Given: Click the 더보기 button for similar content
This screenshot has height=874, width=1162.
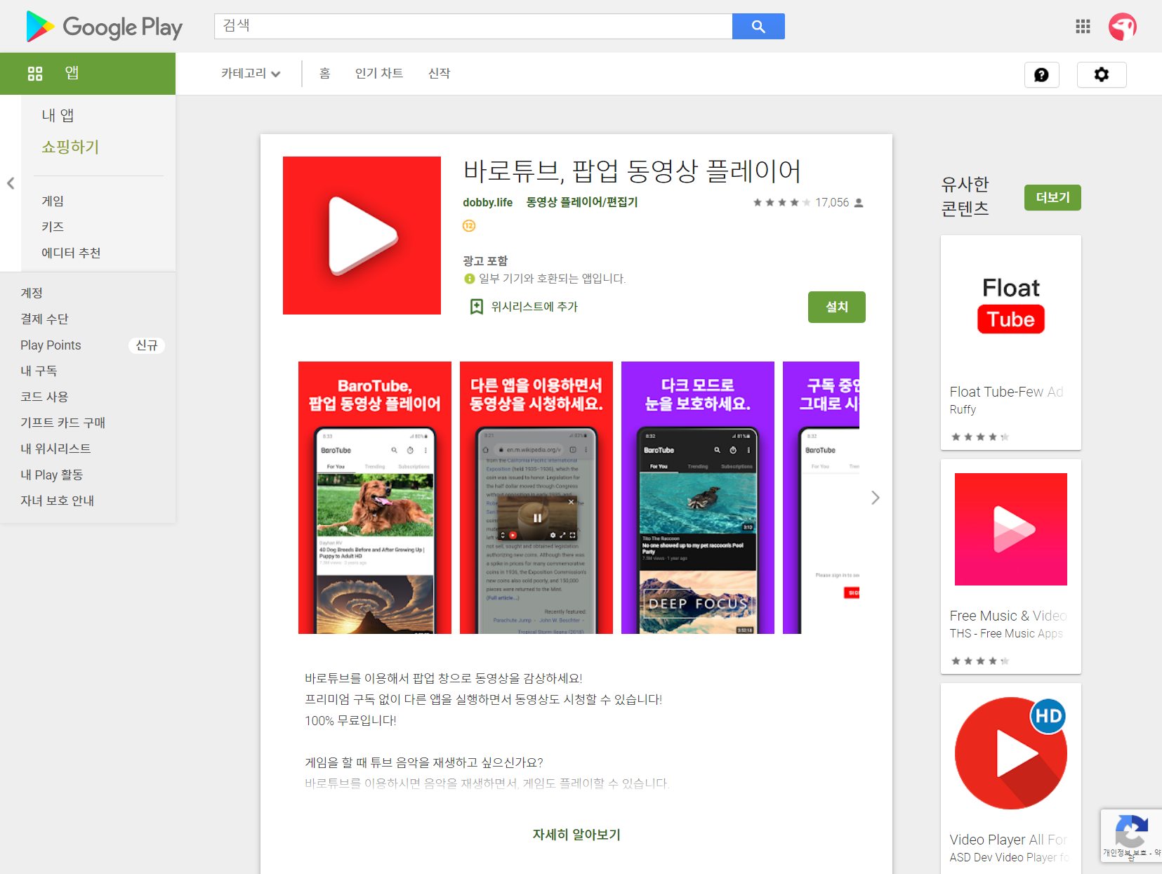Looking at the screenshot, I should [1052, 197].
